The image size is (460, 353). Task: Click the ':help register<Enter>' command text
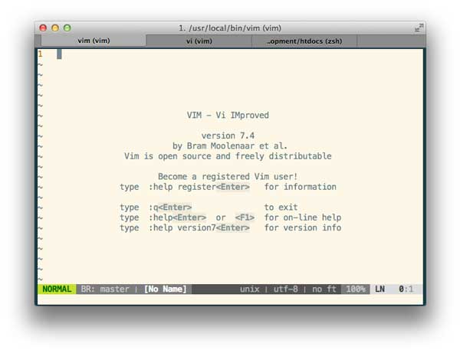click(199, 187)
